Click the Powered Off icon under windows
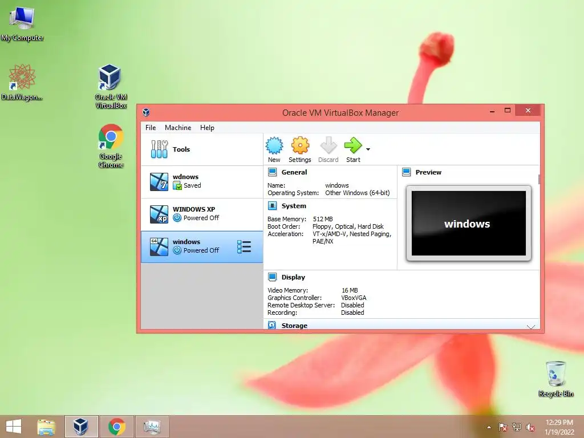 (177, 250)
